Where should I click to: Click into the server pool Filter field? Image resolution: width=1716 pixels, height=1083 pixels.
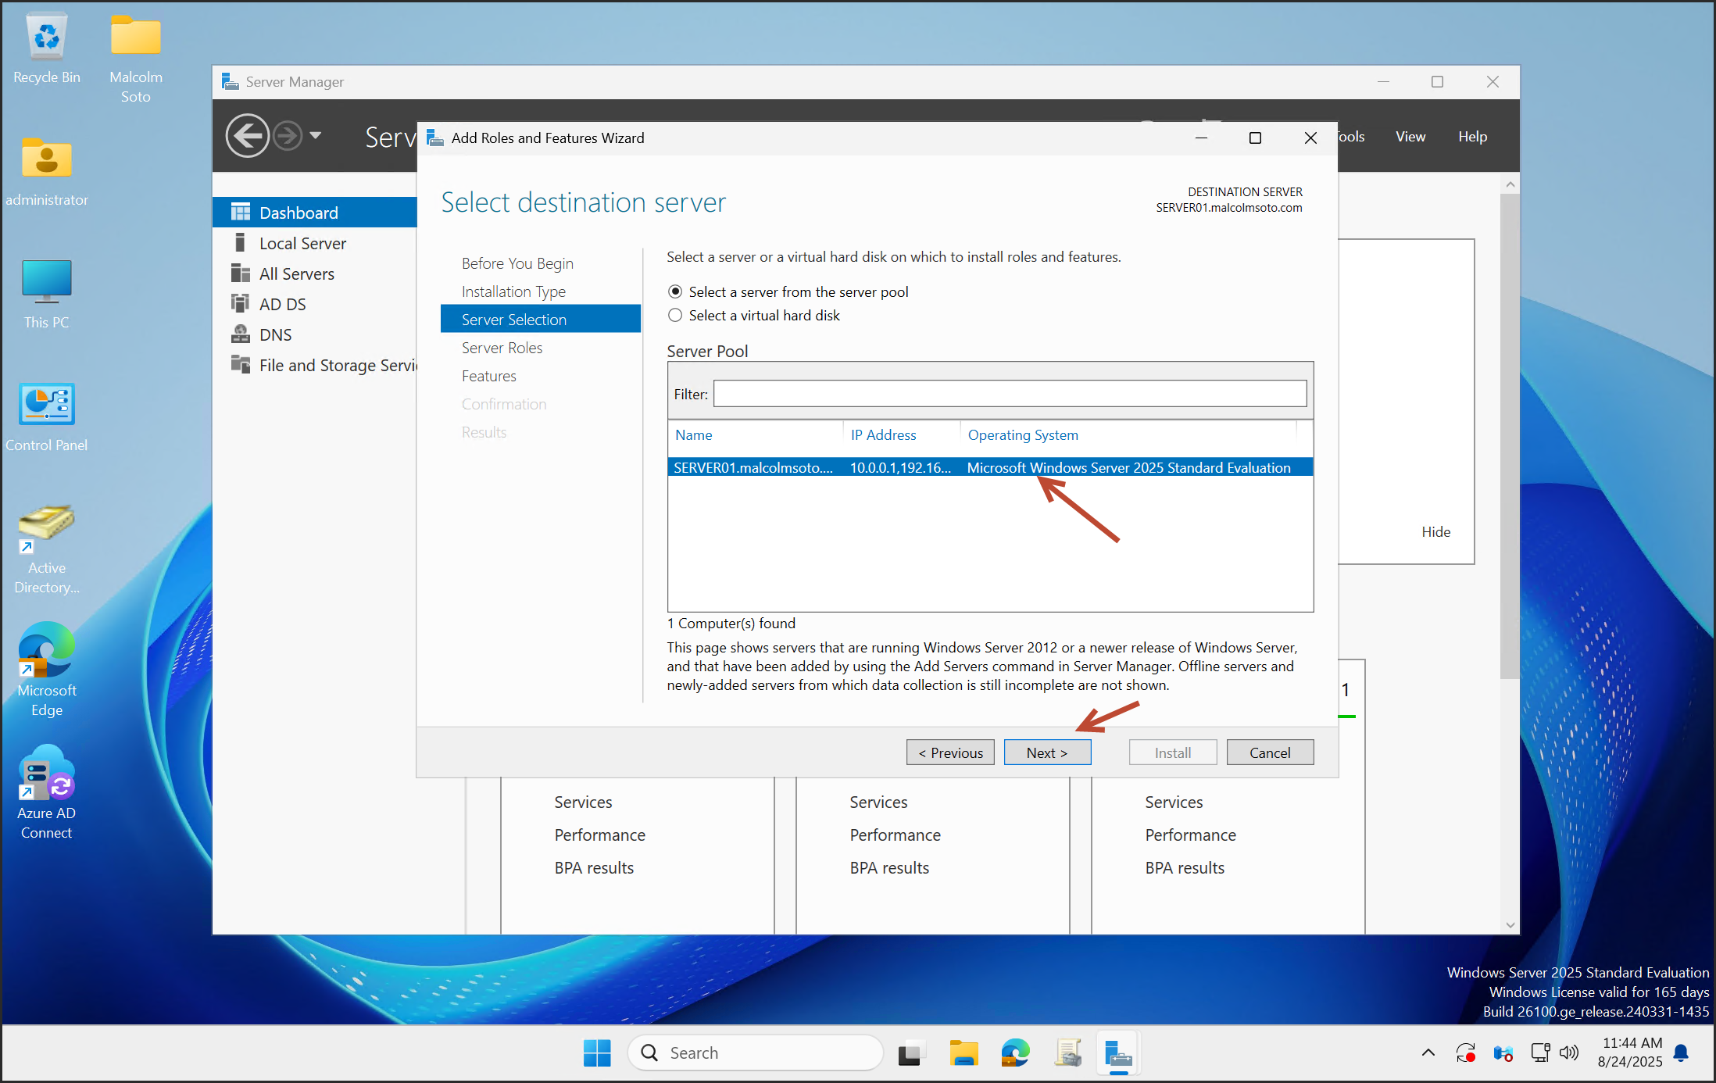(1010, 394)
